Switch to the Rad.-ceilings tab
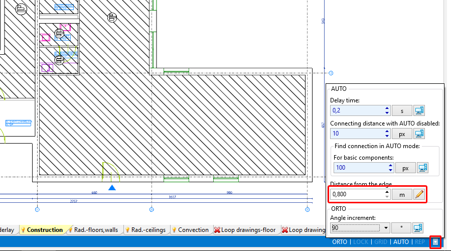This screenshot has height=251, width=451. coord(145,230)
